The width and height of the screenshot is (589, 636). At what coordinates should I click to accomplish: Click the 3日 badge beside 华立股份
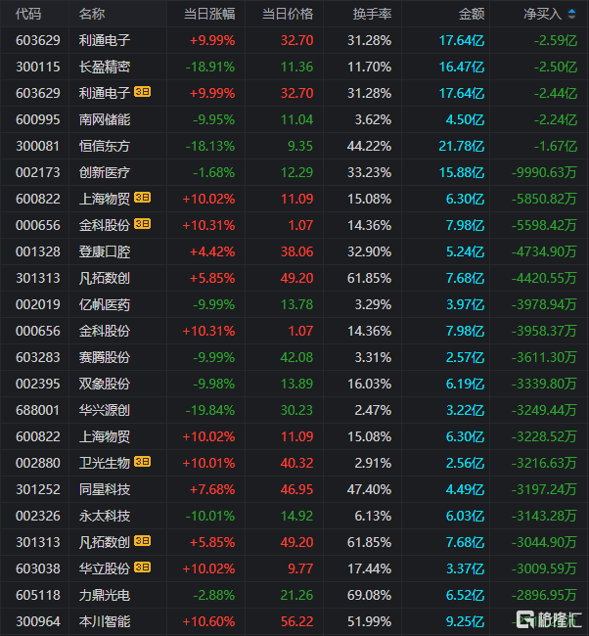pos(143,568)
